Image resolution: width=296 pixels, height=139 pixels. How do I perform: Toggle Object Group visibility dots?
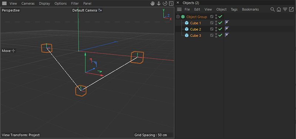click(x=216, y=17)
